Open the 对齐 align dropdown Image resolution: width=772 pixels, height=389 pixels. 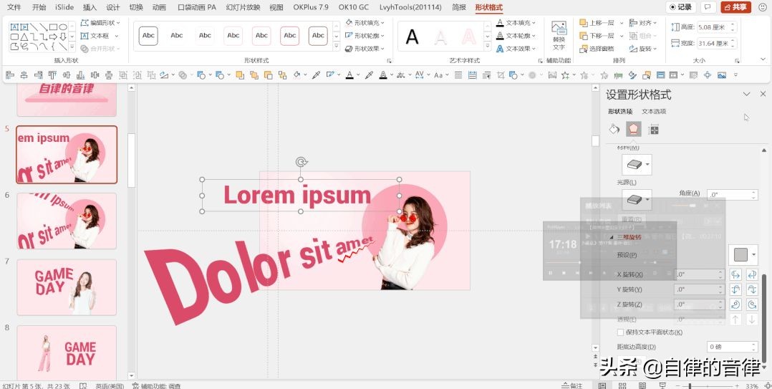click(644, 23)
